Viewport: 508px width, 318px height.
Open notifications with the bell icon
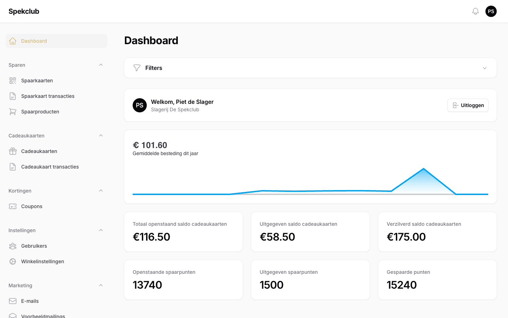(476, 11)
